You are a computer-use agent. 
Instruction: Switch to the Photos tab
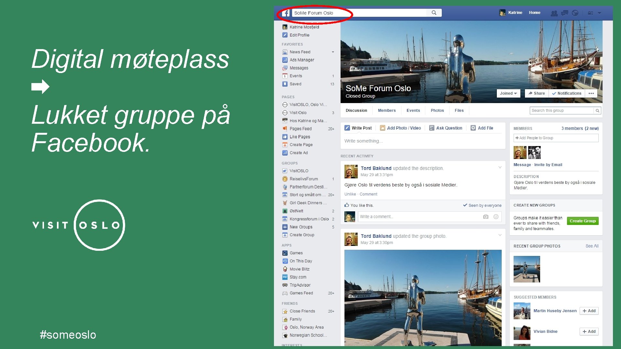(x=437, y=111)
